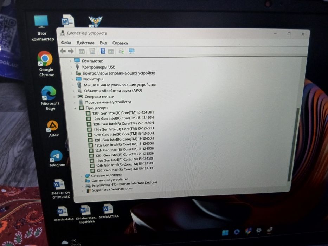Collapse the Процессоры node chevron
328x246 pixels.
75,108
